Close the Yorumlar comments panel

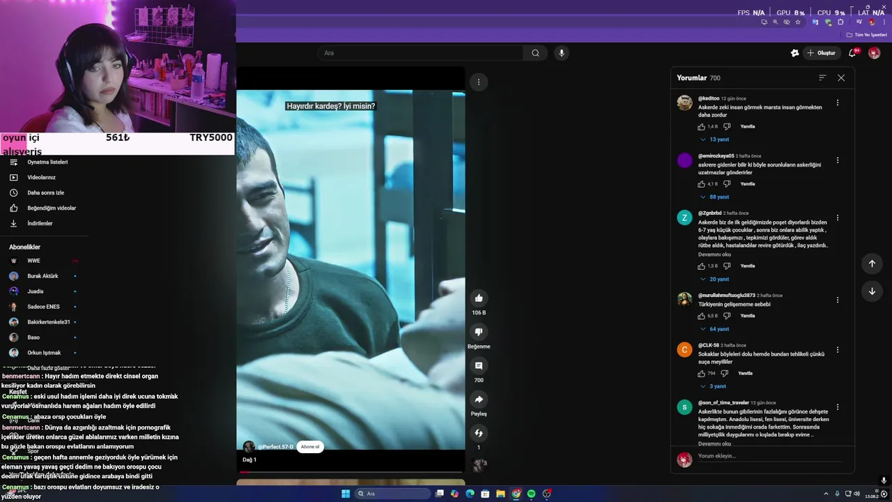pos(841,78)
